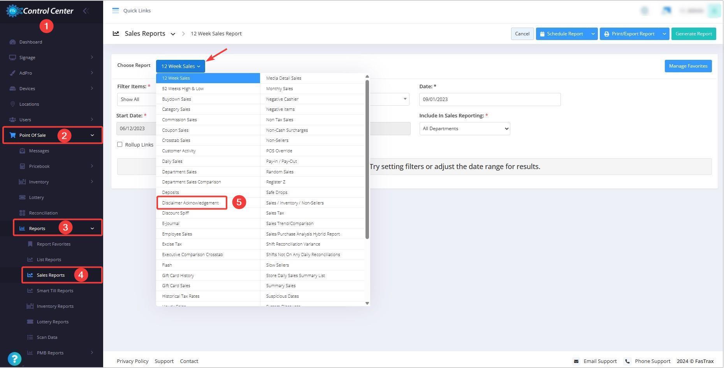Select Disclaimer Acknowledgement report from the list

point(190,203)
